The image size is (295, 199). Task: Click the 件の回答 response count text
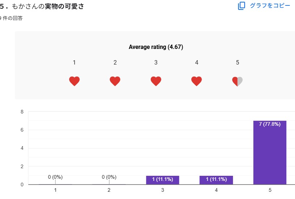coord(12,18)
